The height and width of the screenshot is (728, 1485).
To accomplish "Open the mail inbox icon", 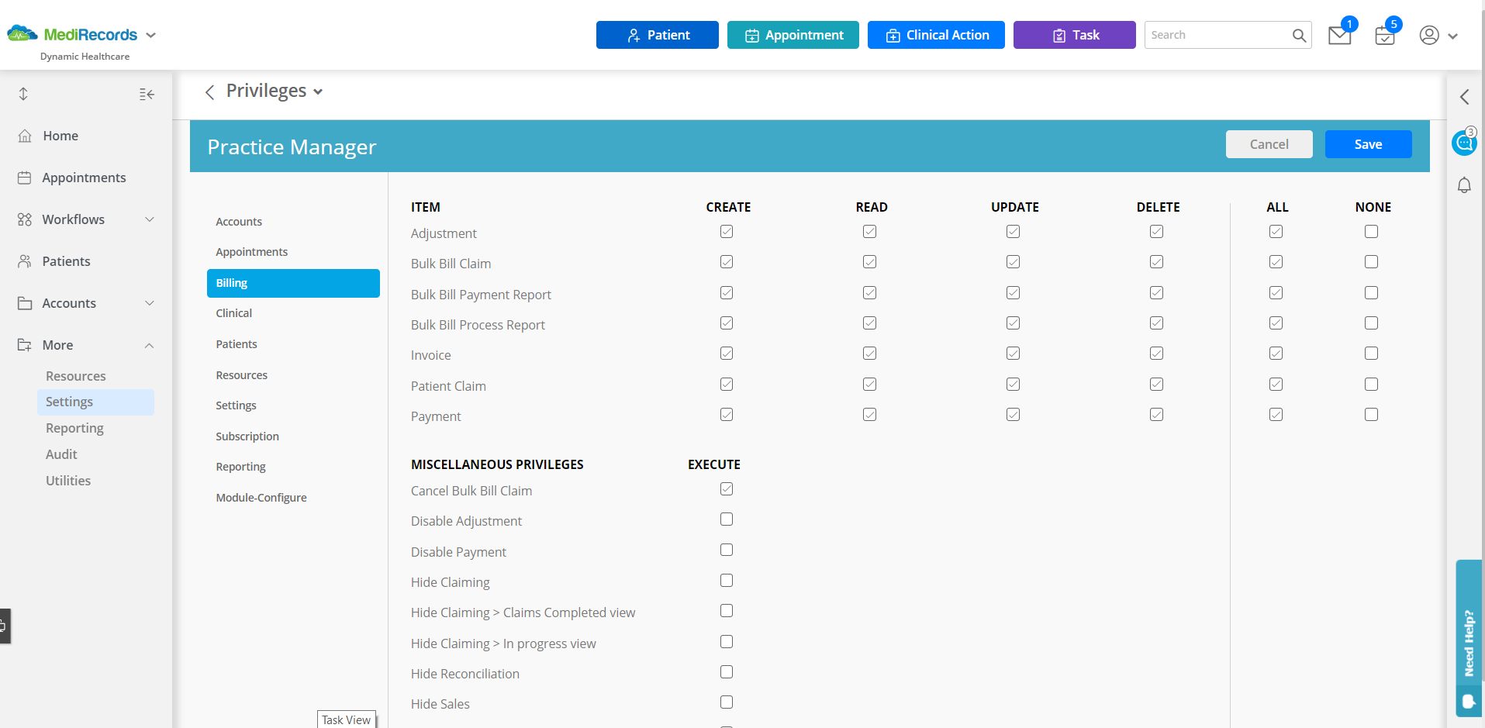I will 1339,36.
